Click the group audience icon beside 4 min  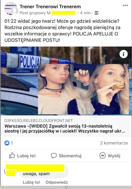(x=96, y=13)
